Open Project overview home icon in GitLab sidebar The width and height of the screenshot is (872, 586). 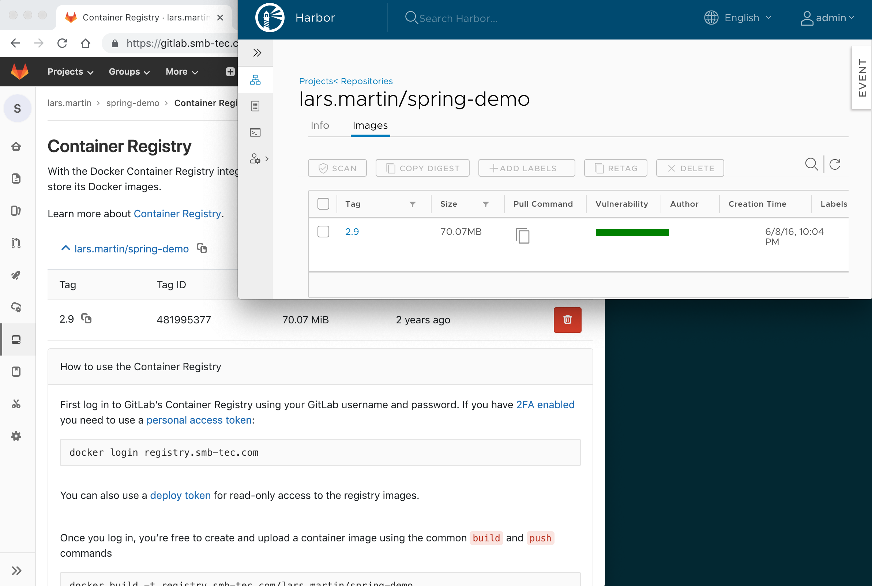pyautogui.click(x=16, y=146)
